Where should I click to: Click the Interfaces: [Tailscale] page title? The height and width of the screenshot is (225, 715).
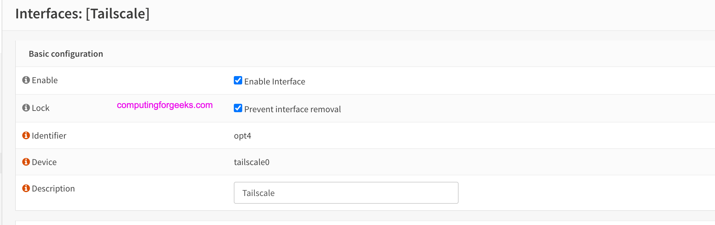pyautogui.click(x=82, y=14)
